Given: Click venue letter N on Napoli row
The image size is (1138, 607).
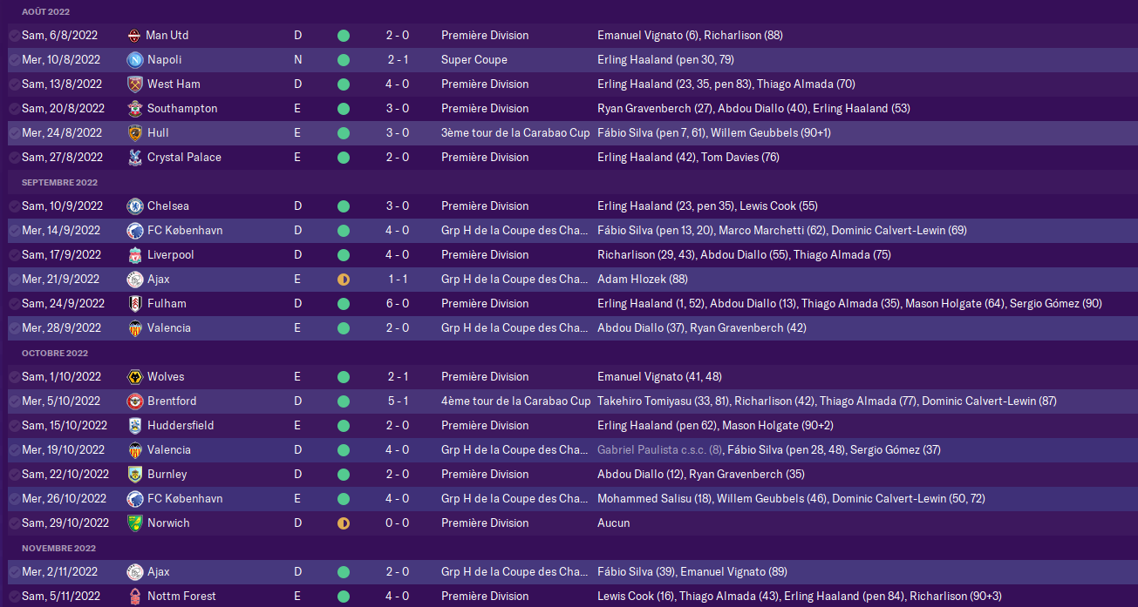Looking at the screenshot, I should point(298,60).
